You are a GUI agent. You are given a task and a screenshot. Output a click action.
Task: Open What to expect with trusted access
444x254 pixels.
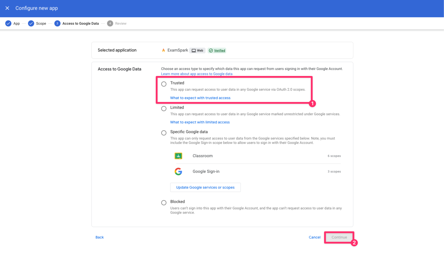pyautogui.click(x=200, y=98)
